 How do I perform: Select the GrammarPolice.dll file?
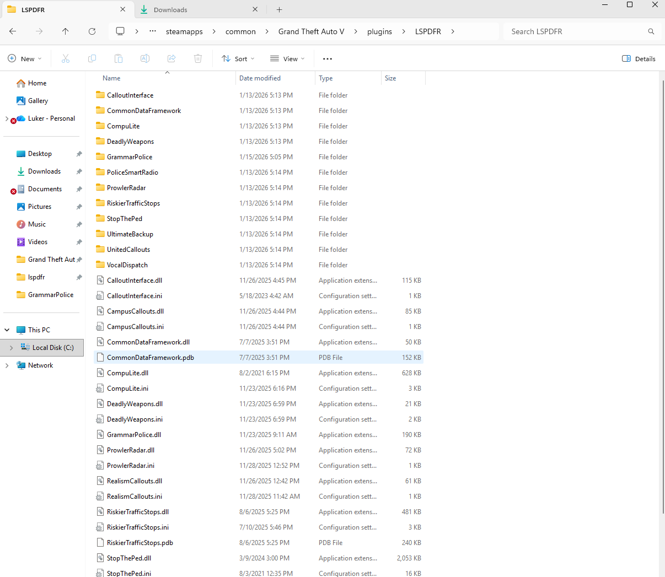coord(134,435)
